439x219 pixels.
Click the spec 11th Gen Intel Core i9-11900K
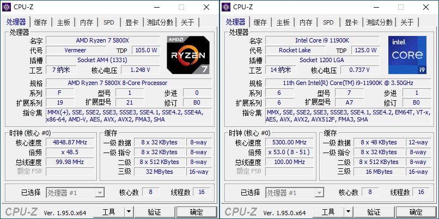click(348, 83)
